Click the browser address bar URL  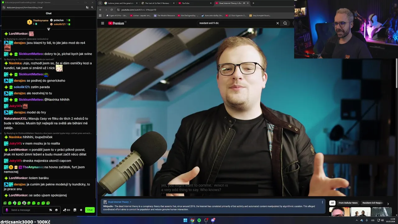139,10
